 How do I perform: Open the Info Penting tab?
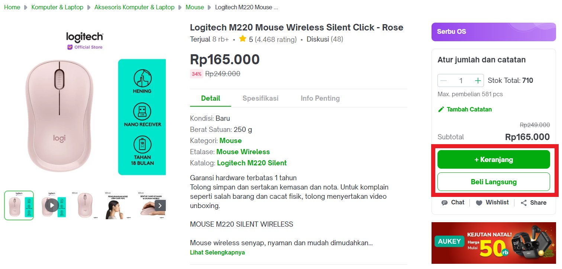click(x=320, y=98)
